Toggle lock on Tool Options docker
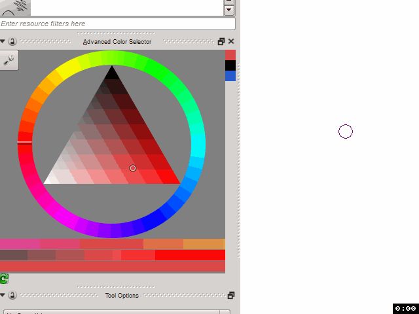Screen dimensions: 419x314 click(x=12, y=295)
